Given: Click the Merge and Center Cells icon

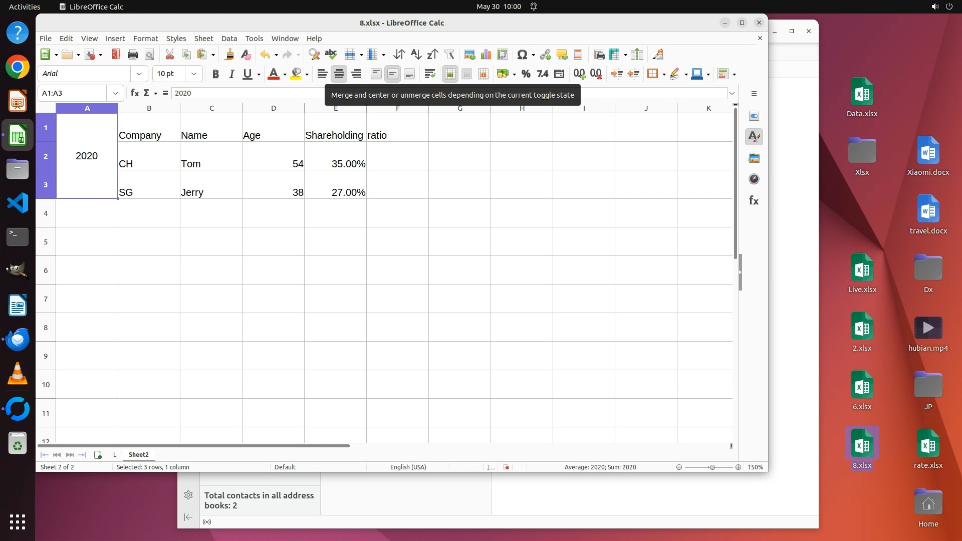Looking at the screenshot, I should [450, 74].
